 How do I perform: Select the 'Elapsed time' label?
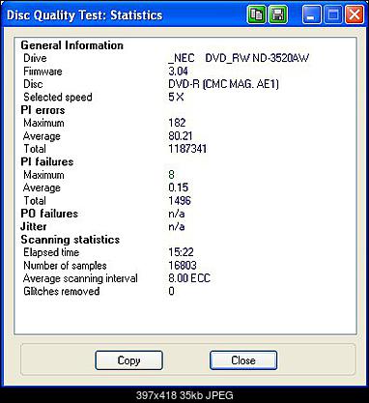[x=51, y=252]
